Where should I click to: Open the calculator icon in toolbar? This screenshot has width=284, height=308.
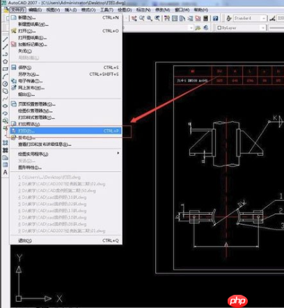click(x=205, y=18)
